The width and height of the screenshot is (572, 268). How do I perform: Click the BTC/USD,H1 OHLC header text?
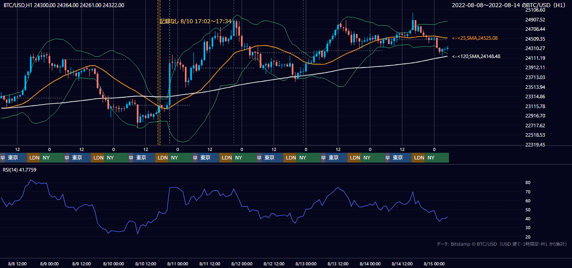(64, 5)
